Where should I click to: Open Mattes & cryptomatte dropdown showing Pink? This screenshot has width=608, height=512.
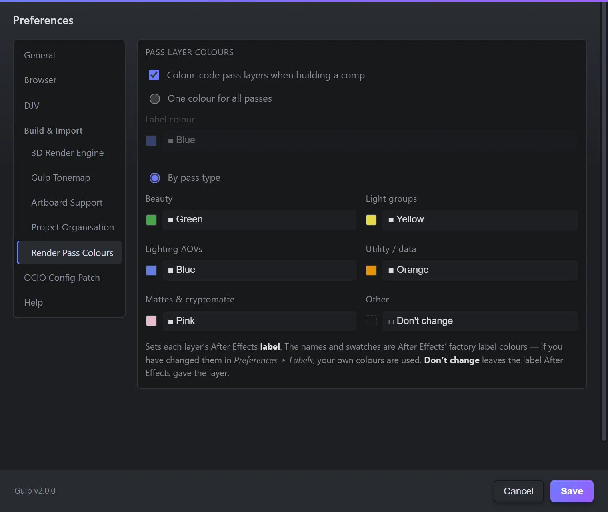coord(259,321)
